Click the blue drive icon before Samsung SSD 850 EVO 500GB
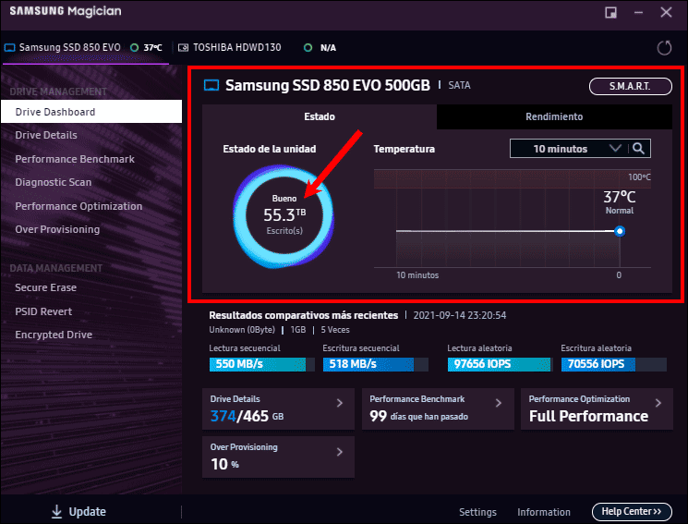This screenshot has height=524, width=688. tap(211, 85)
